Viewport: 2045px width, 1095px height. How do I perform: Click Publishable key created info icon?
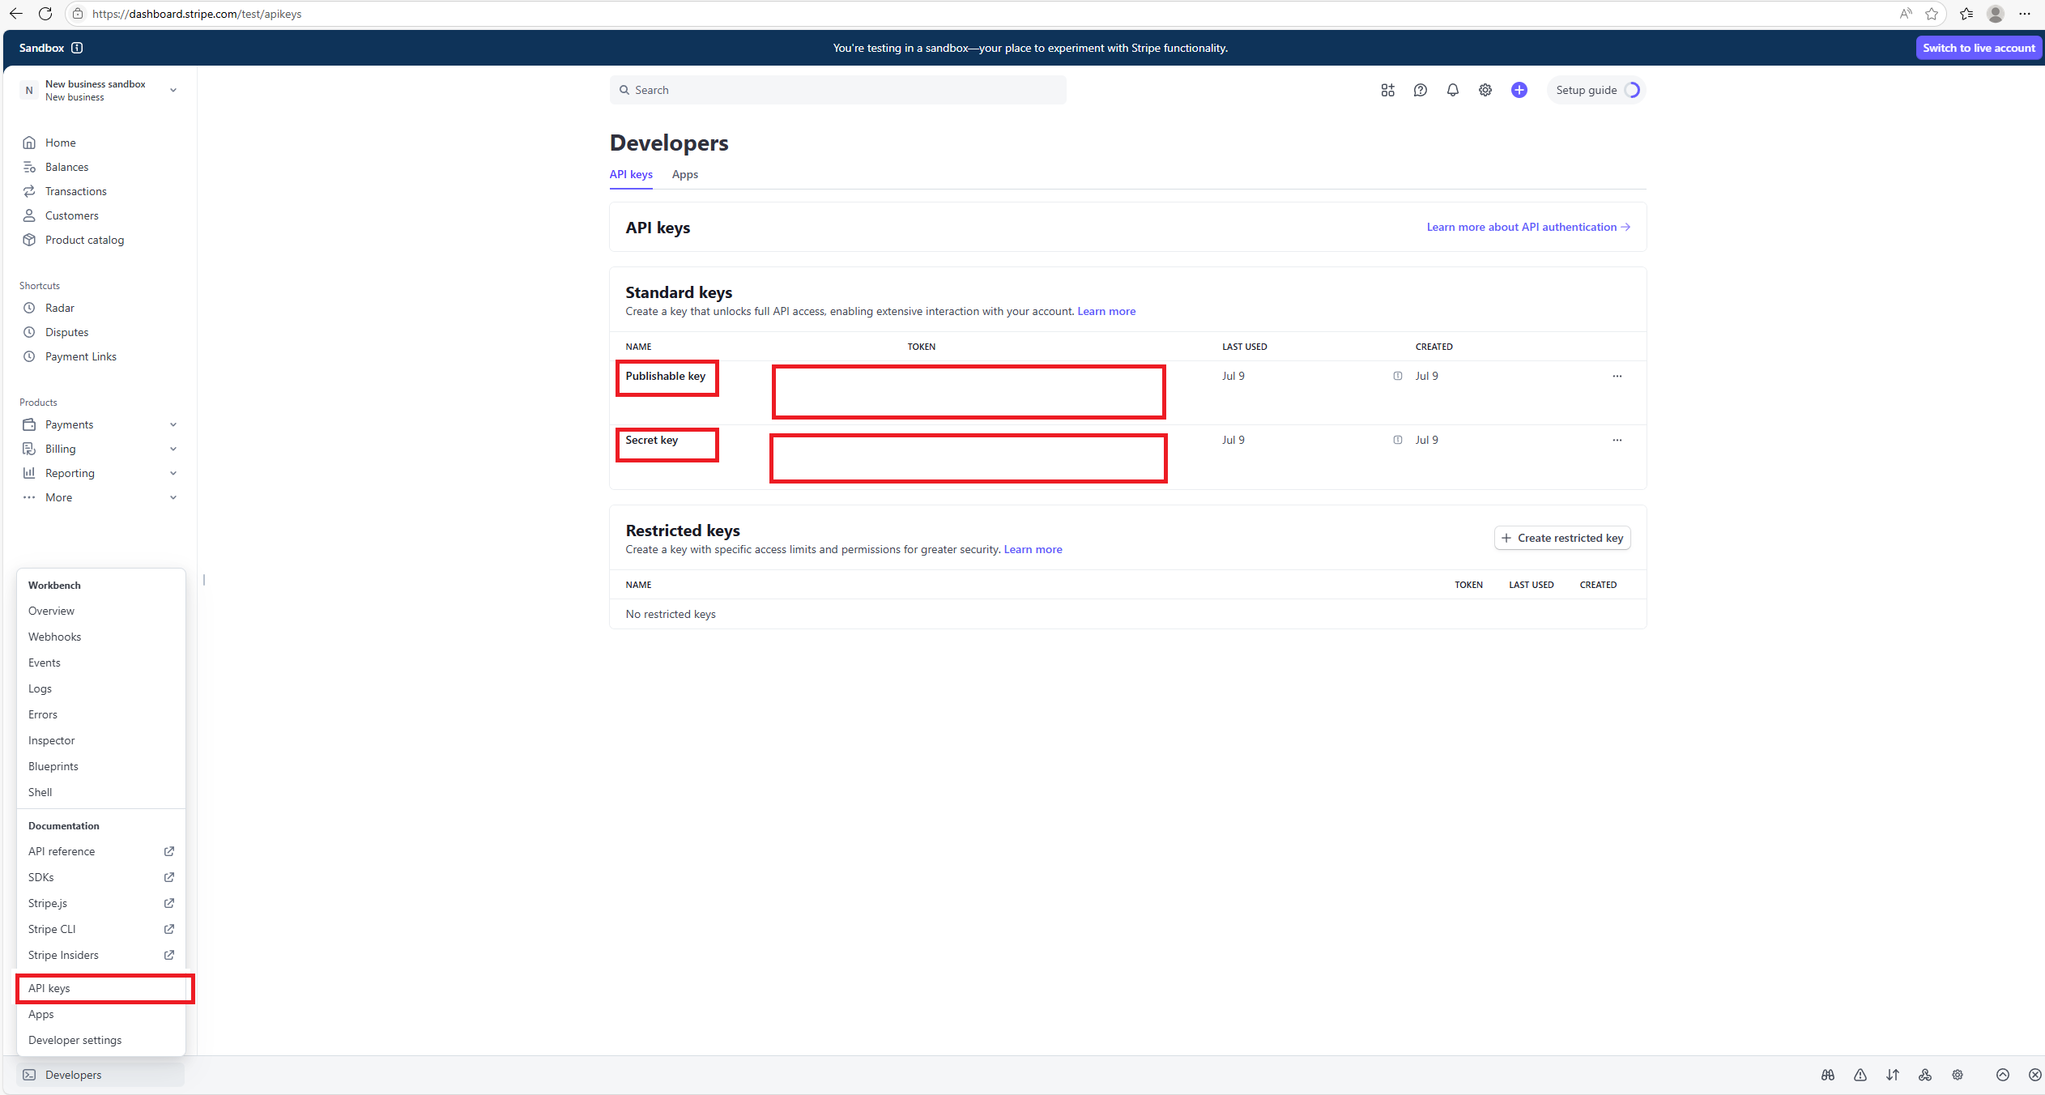tap(1397, 376)
